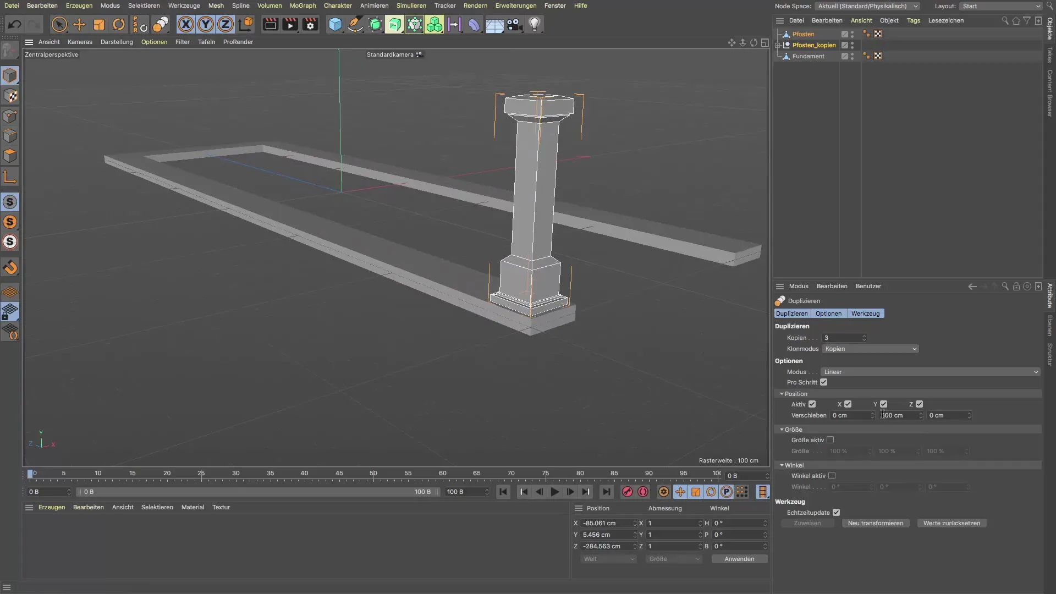Click the Anwenden button
Image resolution: width=1056 pixels, height=594 pixels.
739,559
